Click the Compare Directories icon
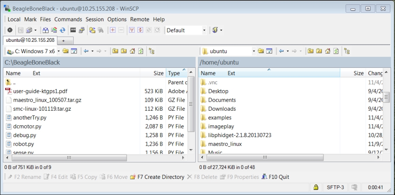Screen dimensions: 395x195 (x=45, y=30)
